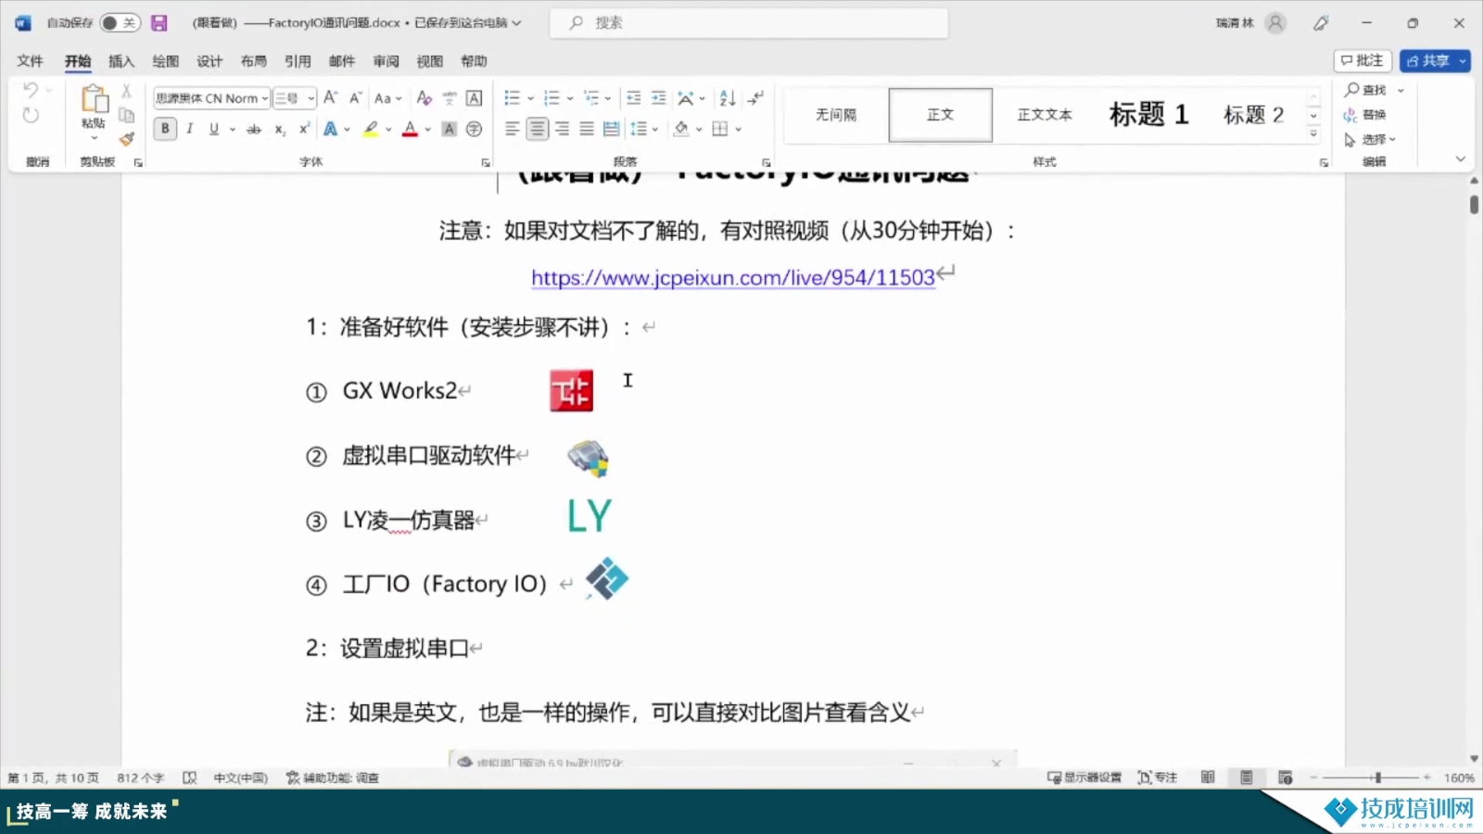The height and width of the screenshot is (834, 1483).
Task: Switch to Read Mode view icon
Action: [x=1208, y=777]
